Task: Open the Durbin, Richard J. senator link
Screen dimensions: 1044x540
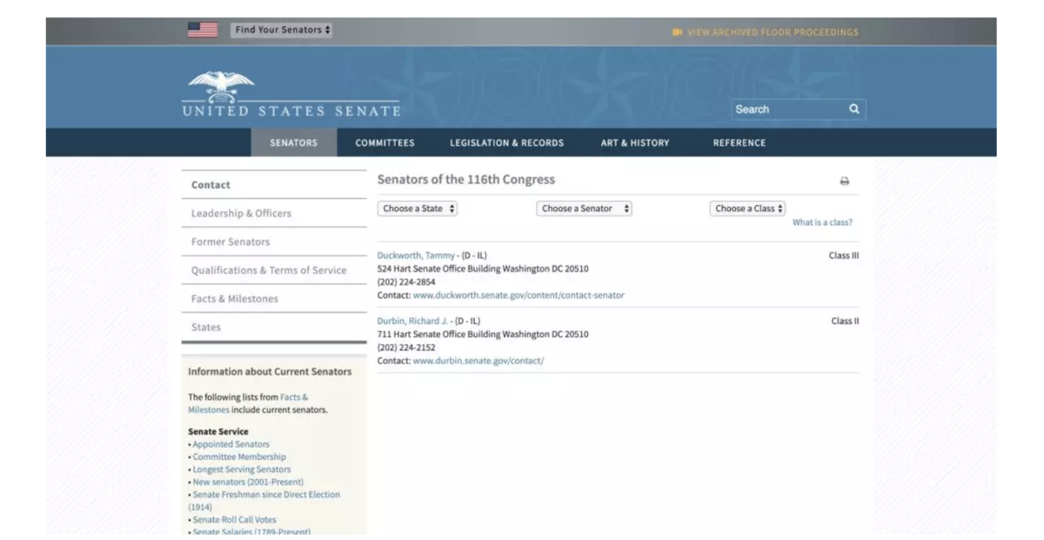Action: pos(414,321)
